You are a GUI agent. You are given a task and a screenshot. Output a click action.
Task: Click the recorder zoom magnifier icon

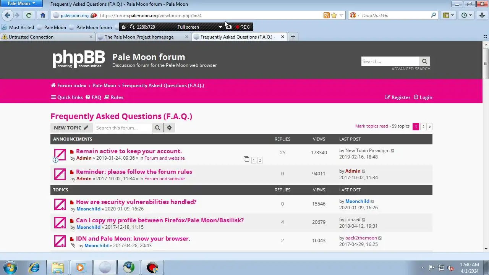coord(132,27)
